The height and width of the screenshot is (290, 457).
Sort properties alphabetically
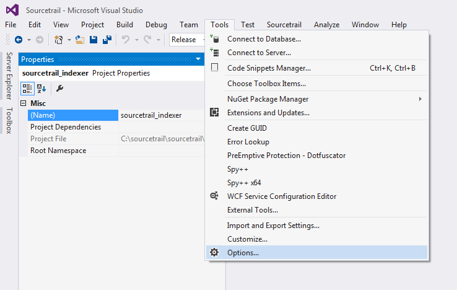point(41,89)
